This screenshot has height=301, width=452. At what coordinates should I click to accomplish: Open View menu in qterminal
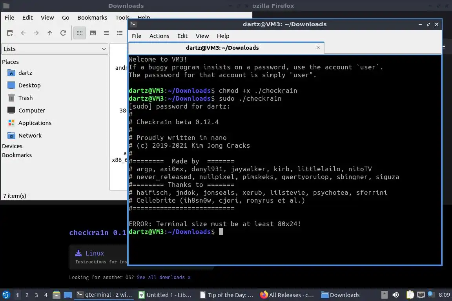tap(202, 36)
